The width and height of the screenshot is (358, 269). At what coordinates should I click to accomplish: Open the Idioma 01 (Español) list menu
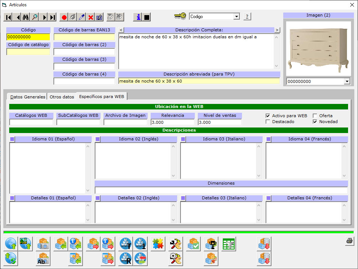pyautogui.click(x=12, y=139)
